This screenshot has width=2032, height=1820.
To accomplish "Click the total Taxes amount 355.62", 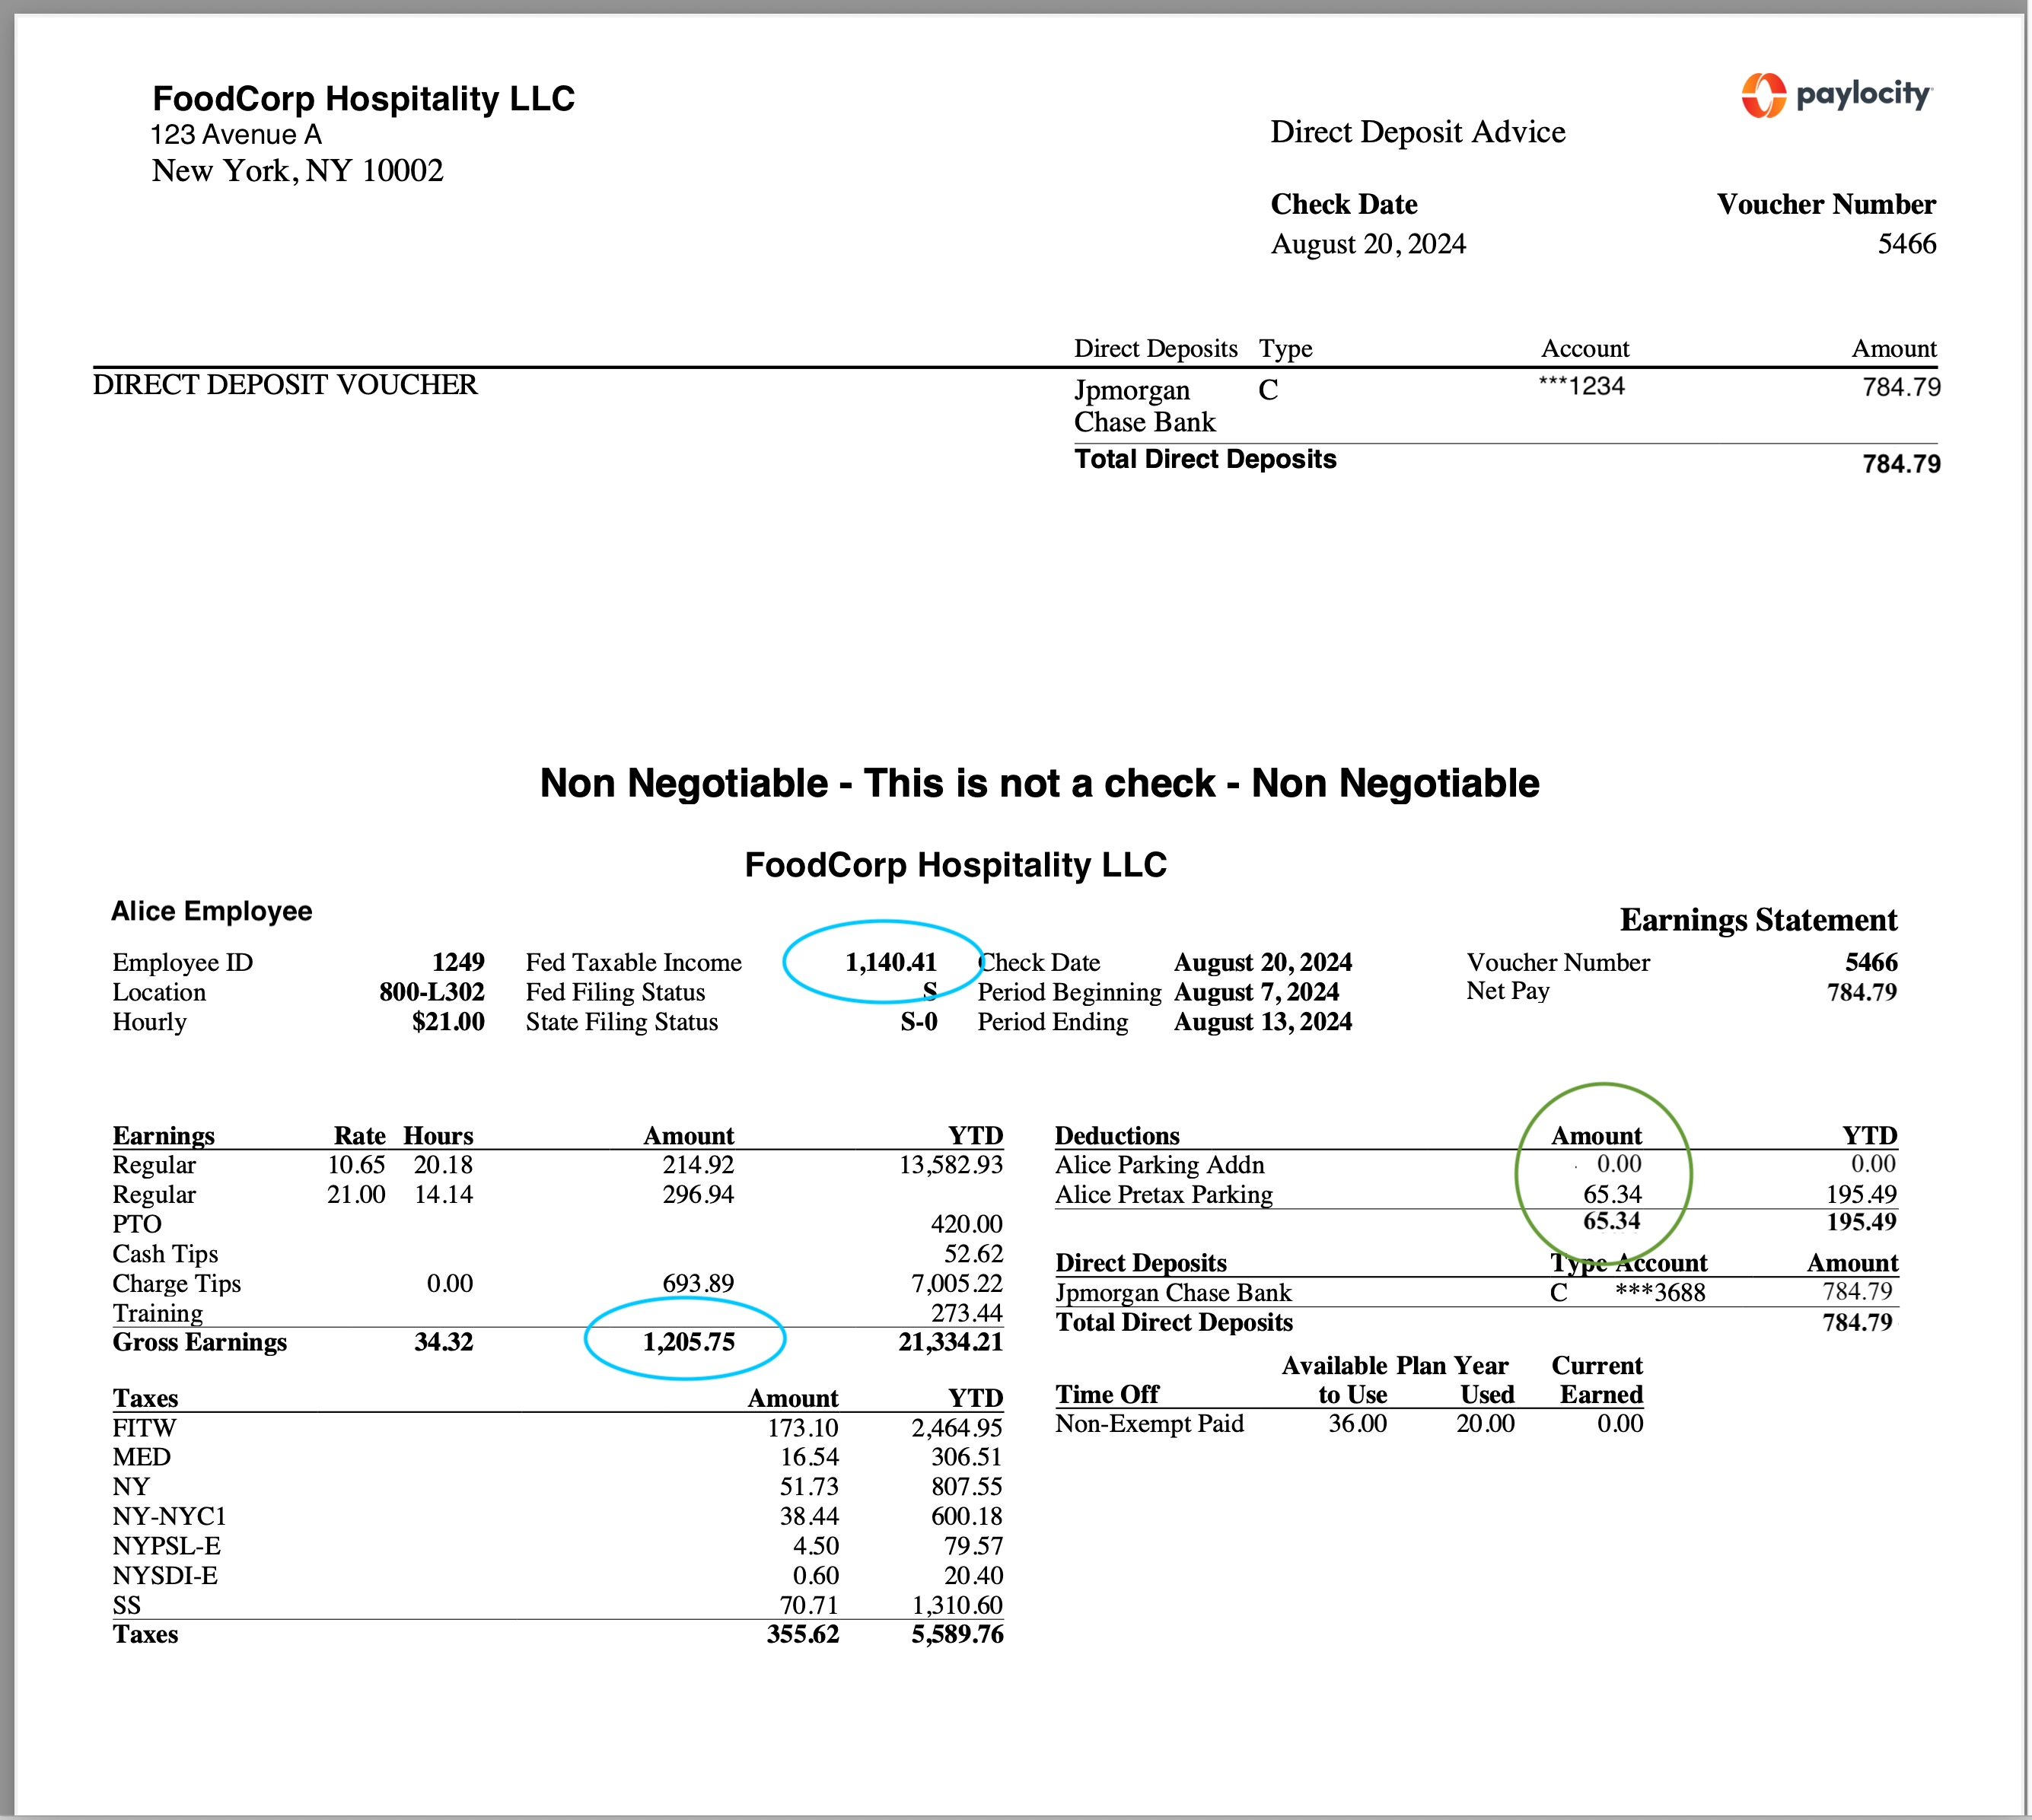I will 802,1634.
